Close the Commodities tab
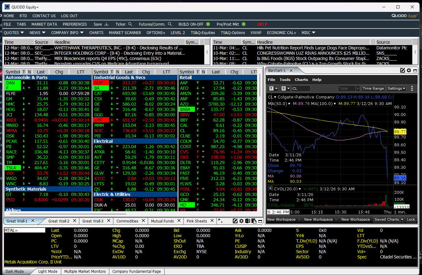The width and height of the screenshot is (422, 275). pyautogui.click(x=143, y=221)
